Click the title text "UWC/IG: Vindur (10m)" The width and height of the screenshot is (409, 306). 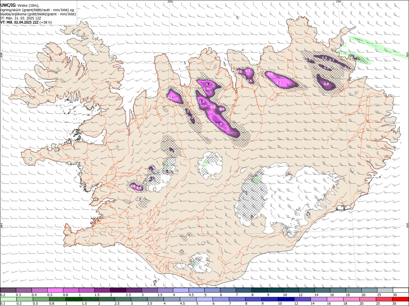pyautogui.click(x=20, y=5)
